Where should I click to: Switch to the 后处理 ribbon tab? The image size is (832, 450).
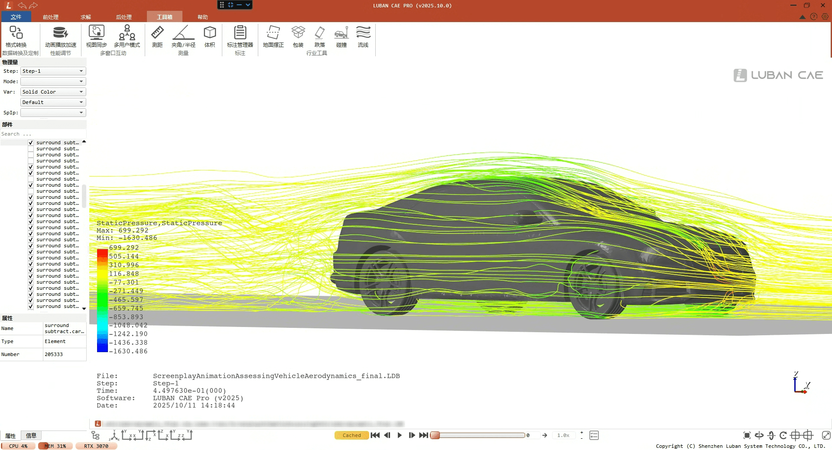point(123,17)
